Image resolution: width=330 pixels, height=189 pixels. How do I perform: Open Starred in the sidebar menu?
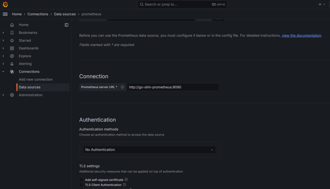tap(25, 40)
